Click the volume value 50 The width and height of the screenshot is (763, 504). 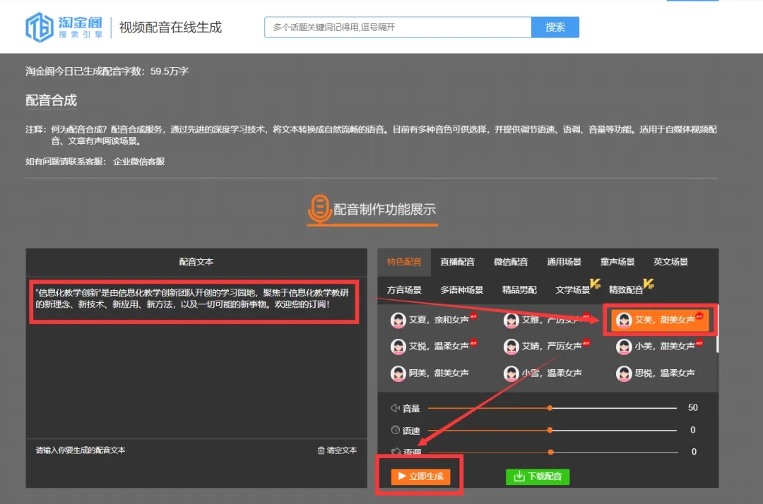coord(693,408)
